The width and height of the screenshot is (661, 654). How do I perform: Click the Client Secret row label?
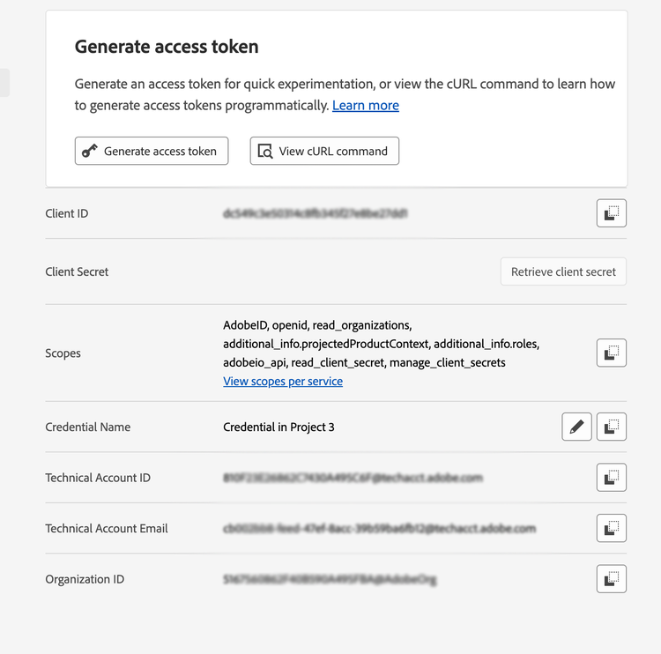77,271
